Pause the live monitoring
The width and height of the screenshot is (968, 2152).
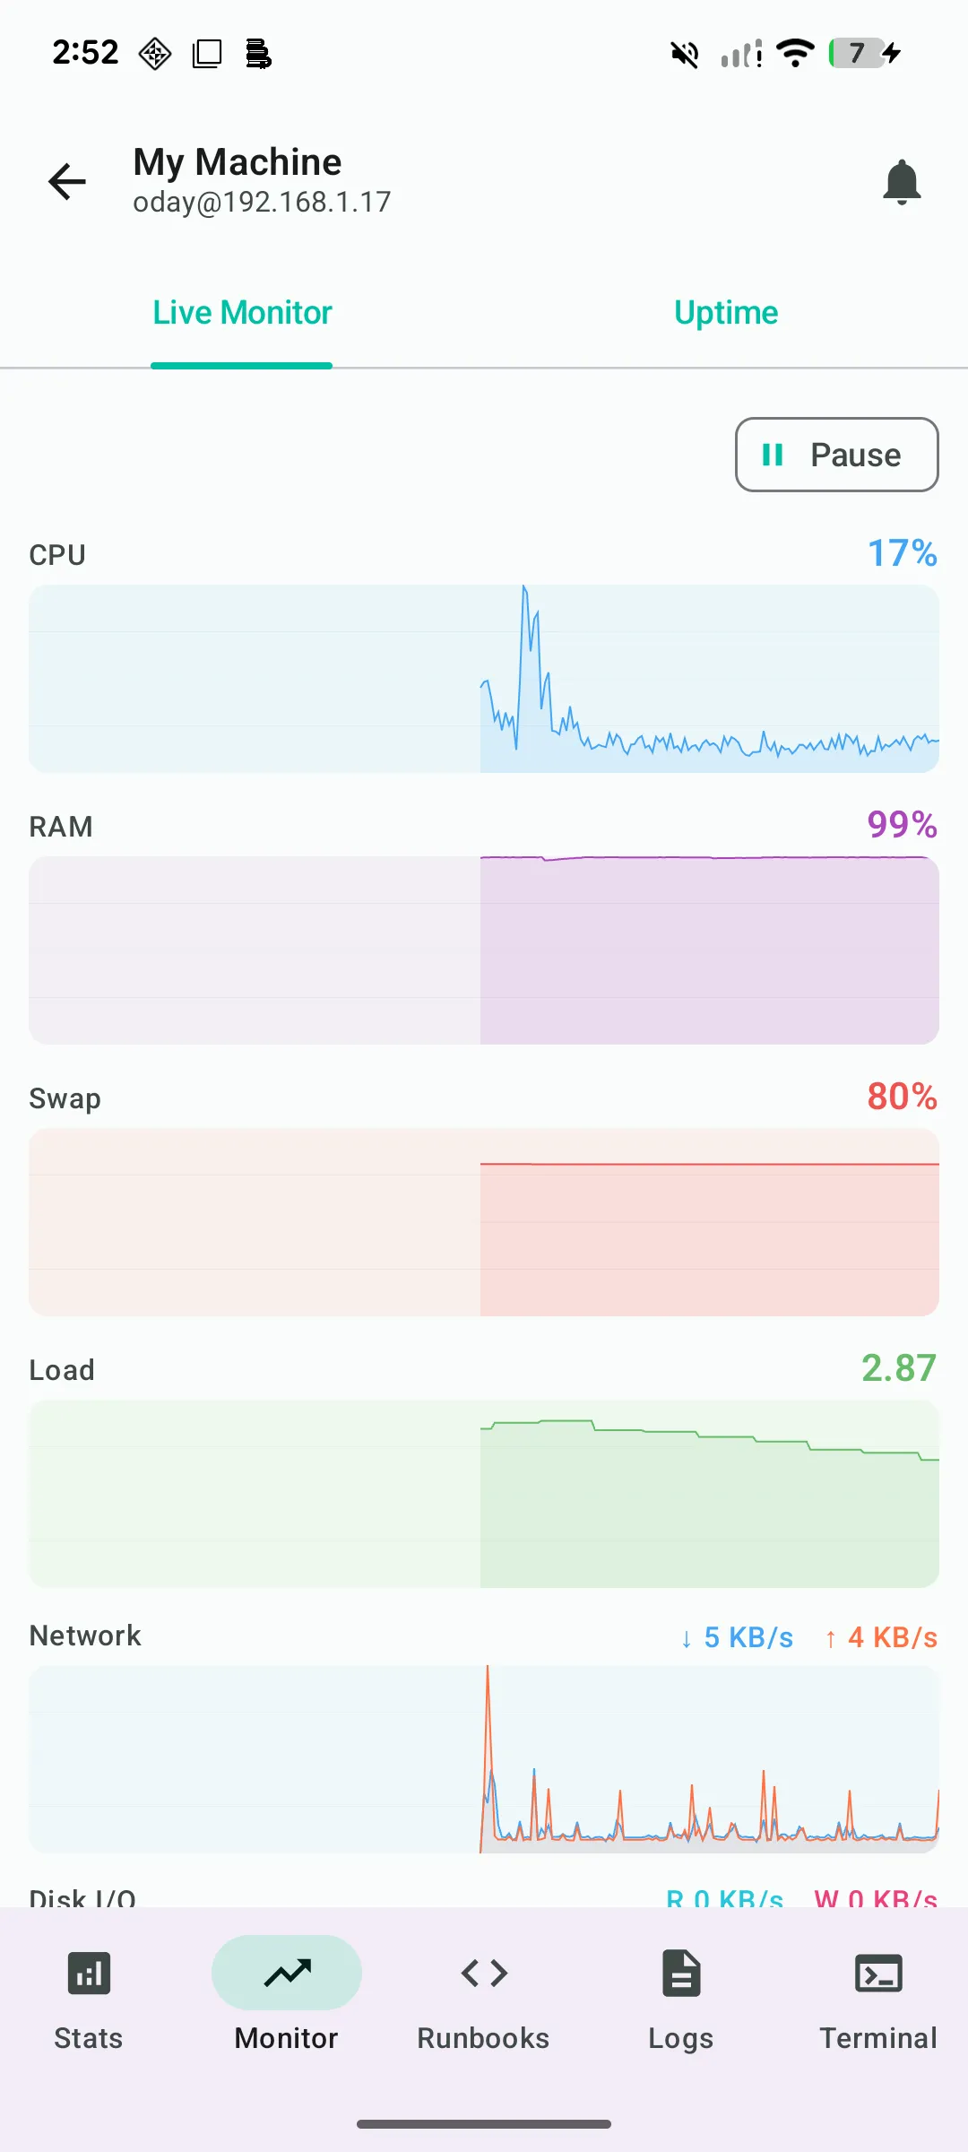835,455
